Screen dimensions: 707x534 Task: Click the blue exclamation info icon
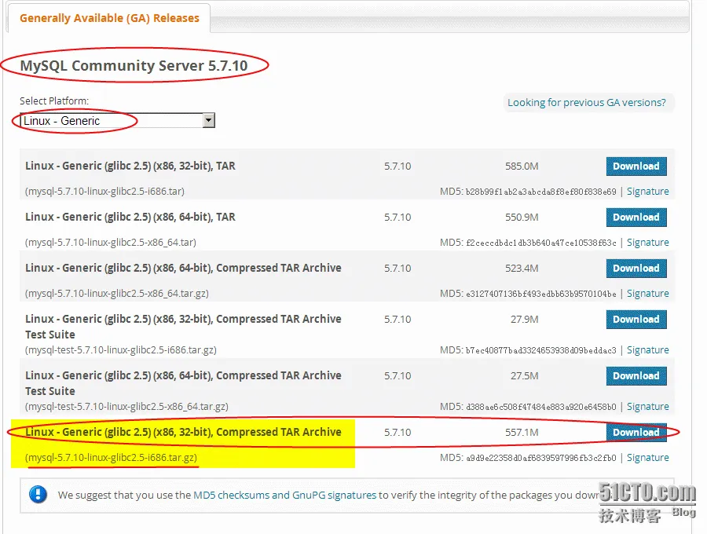click(38, 495)
